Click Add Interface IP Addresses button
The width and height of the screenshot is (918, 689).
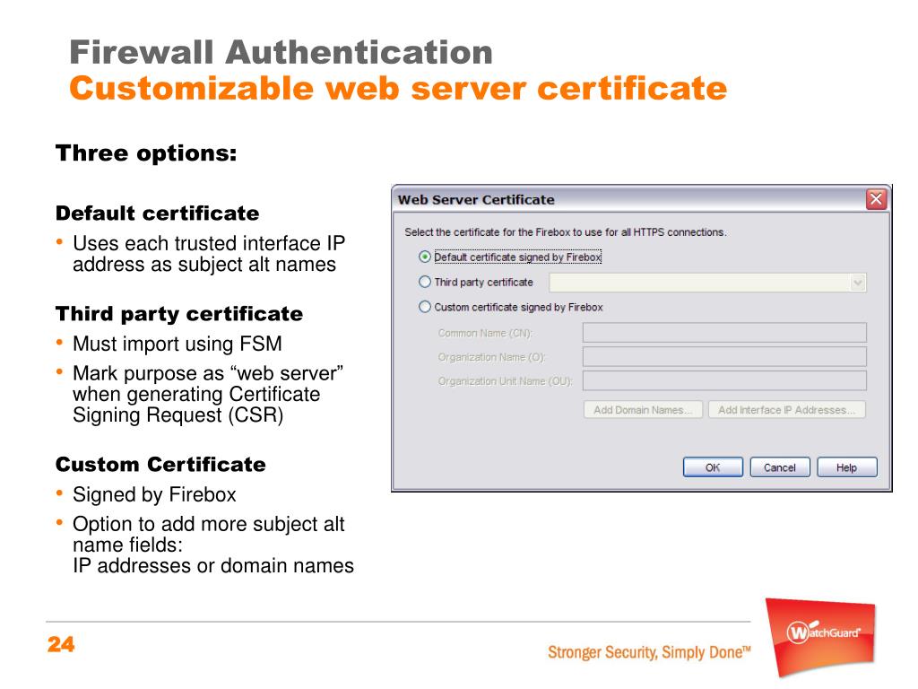pyautogui.click(x=787, y=409)
